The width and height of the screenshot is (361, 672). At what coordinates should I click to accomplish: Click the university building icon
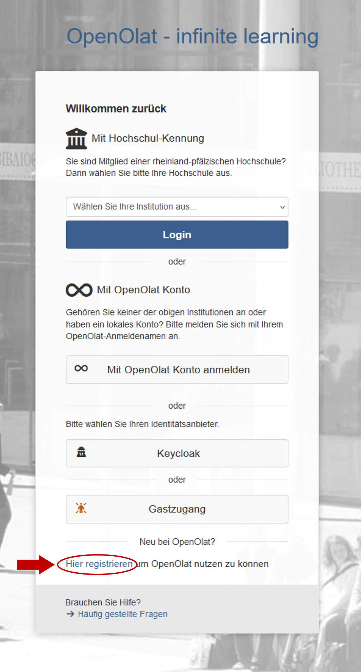tap(76, 138)
